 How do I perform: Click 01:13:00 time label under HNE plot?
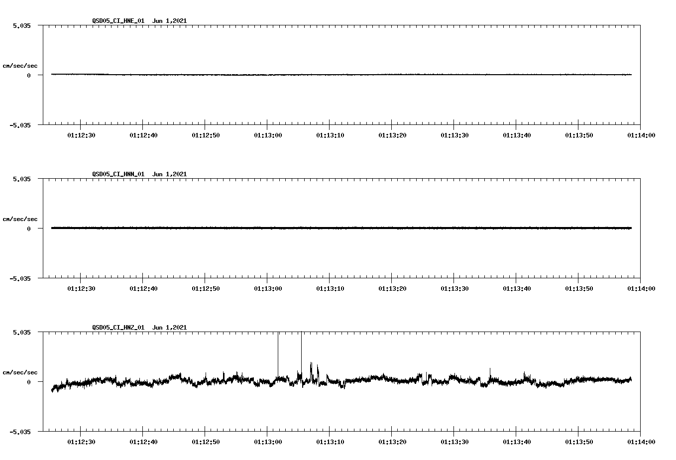tap(268, 135)
